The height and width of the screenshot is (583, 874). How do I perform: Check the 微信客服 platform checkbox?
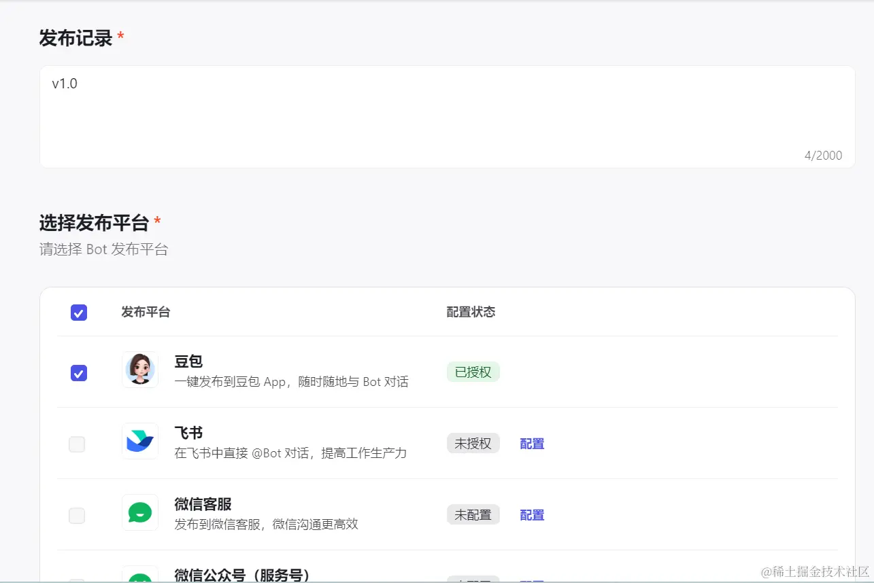click(x=77, y=516)
